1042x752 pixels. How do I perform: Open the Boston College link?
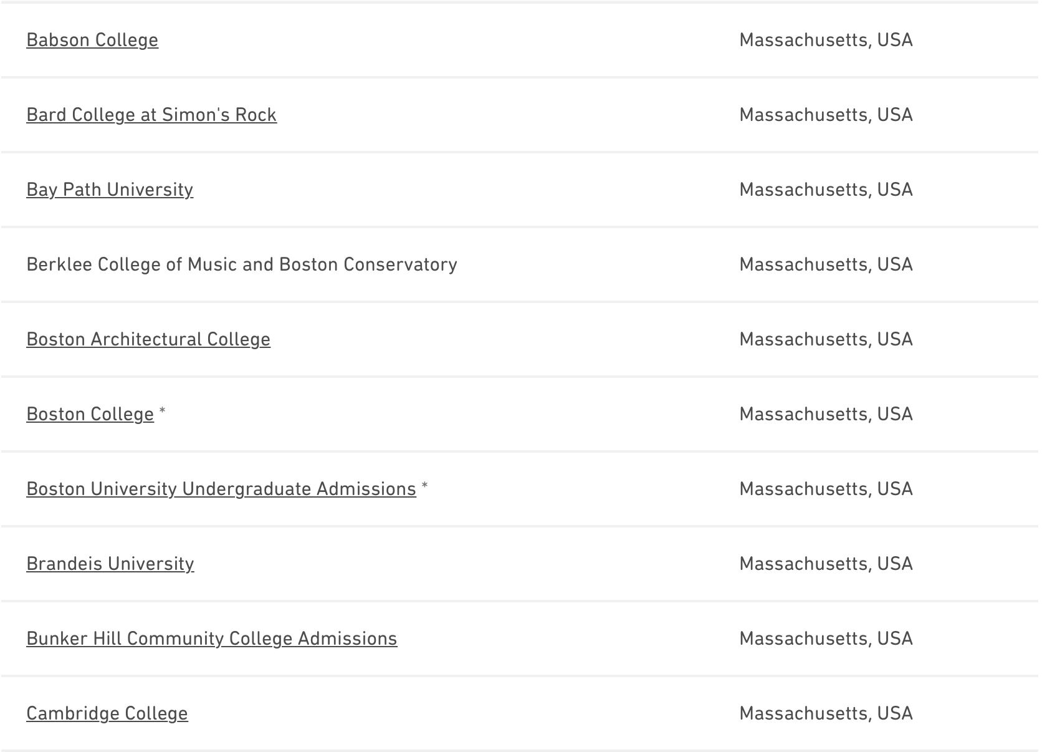click(x=90, y=414)
